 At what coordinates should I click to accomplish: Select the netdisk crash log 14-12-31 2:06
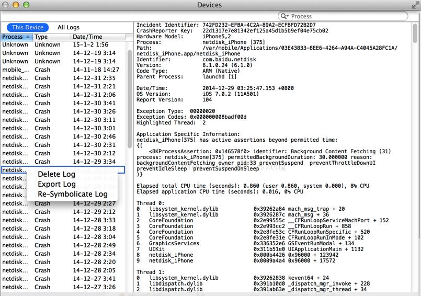click(63, 95)
